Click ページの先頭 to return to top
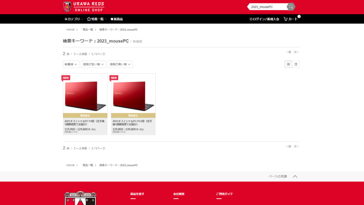Screen dimensions: 364x205 tap(278, 176)
